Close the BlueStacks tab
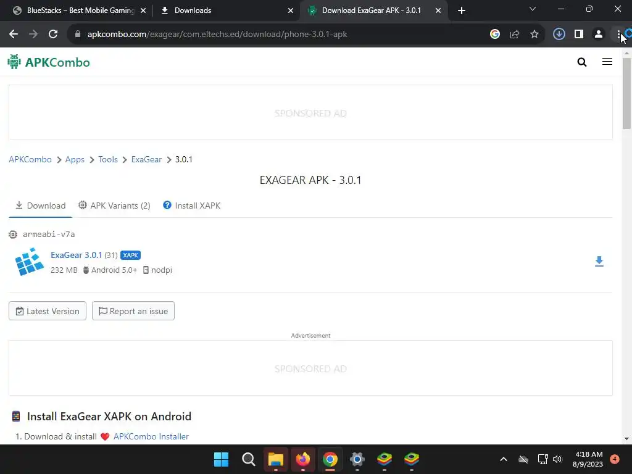This screenshot has height=474, width=632. (x=143, y=10)
